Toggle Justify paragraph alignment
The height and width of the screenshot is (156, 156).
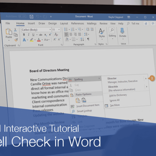80,34
